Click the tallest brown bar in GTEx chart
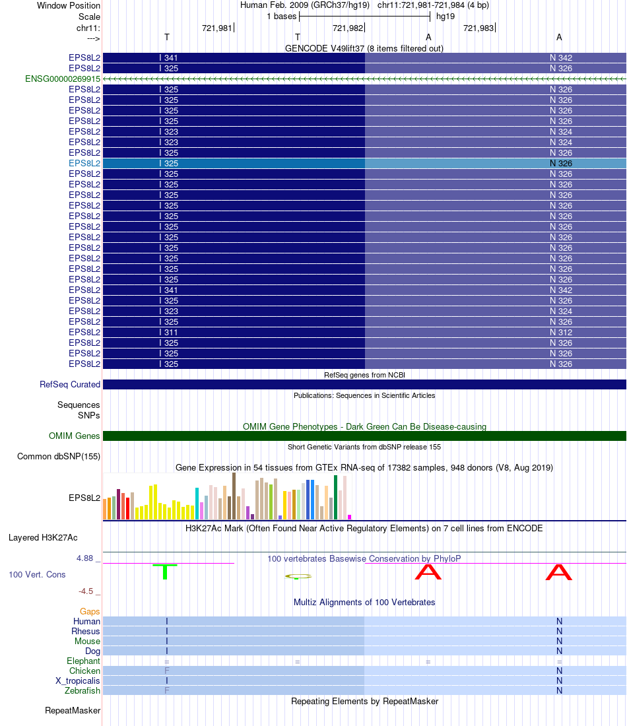Image resolution: width=627 pixels, height=726 pixels. (x=234, y=496)
